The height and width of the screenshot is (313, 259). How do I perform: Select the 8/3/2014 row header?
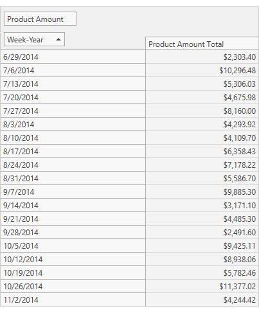coord(73,124)
